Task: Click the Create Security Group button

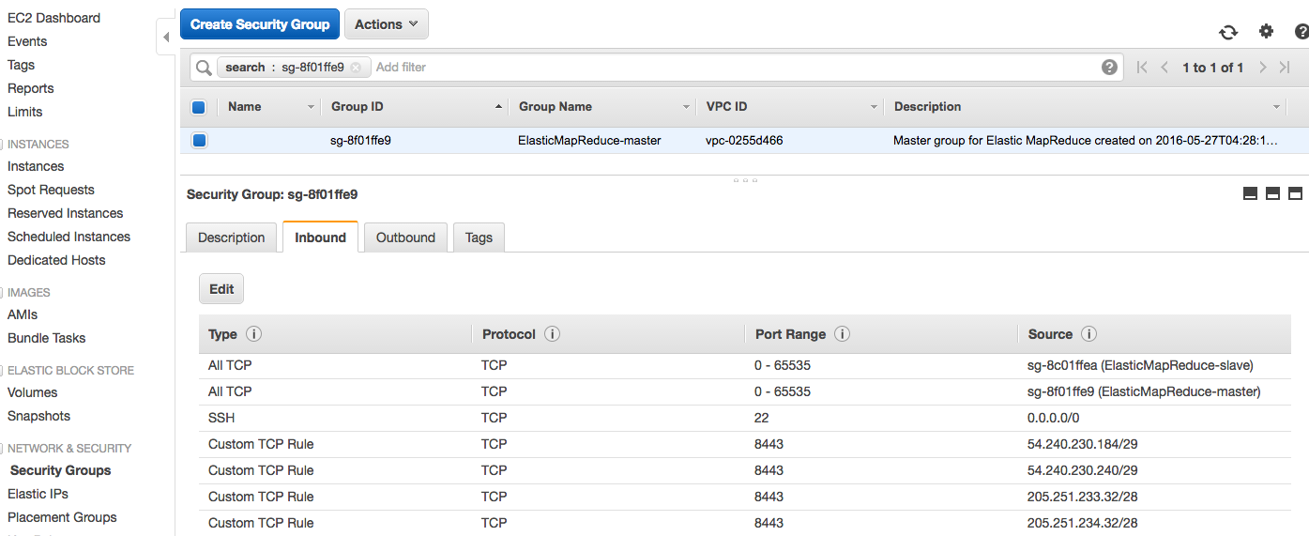Action: (x=260, y=24)
